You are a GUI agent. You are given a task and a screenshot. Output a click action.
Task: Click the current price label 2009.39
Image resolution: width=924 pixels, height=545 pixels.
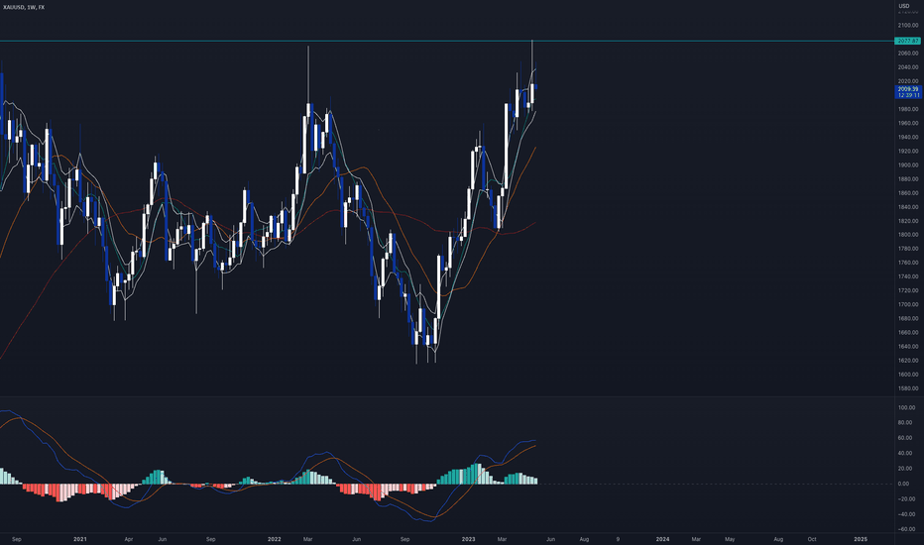[907, 89]
